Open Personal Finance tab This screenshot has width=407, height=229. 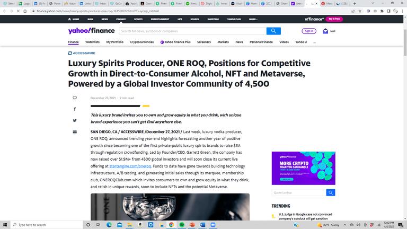tap(261, 42)
